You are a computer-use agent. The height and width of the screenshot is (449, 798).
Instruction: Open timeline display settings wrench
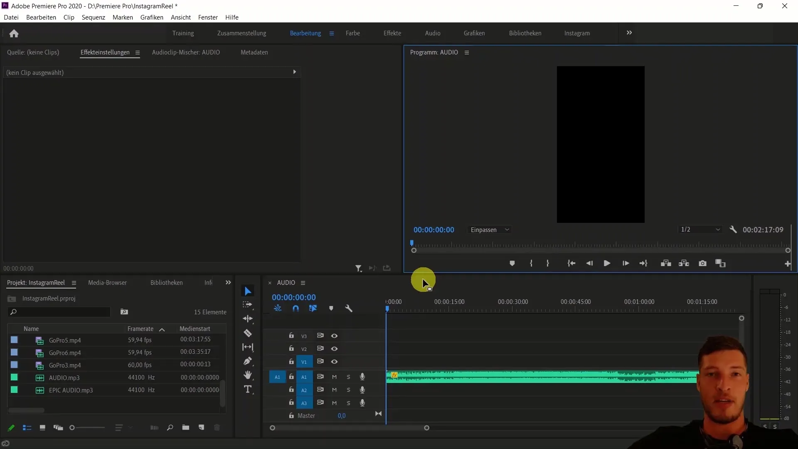point(349,308)
